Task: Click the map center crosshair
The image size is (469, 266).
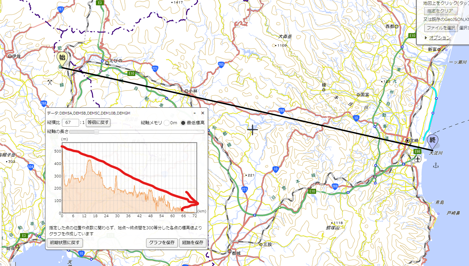Action: pos(252,130)
